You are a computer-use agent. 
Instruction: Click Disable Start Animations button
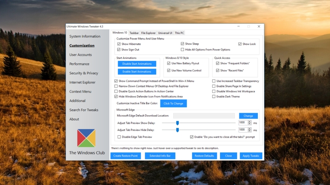[137, 64]
